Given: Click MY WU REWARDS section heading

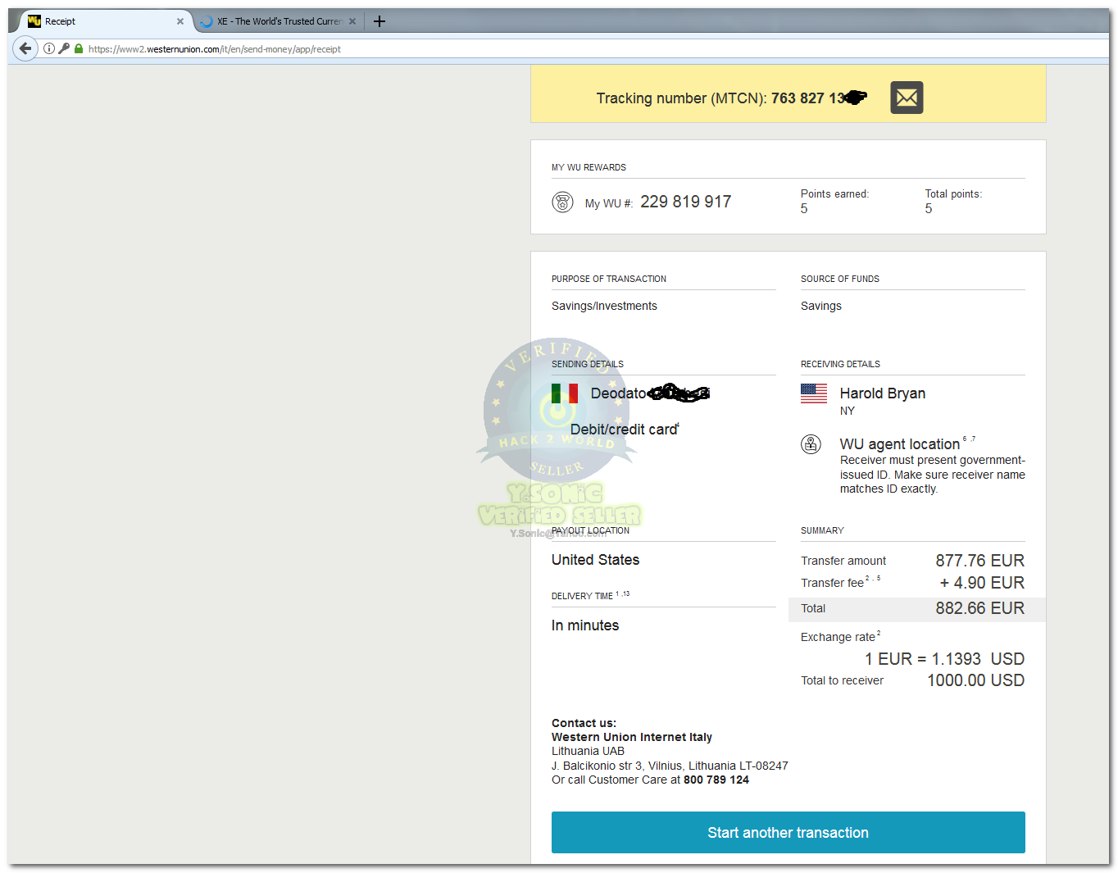Looking at the screenshot, I should point(589,167).
